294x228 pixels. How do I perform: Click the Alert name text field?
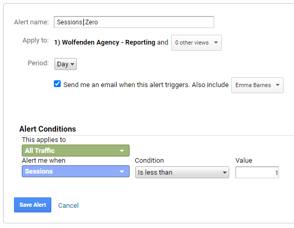tap(134, 22)
